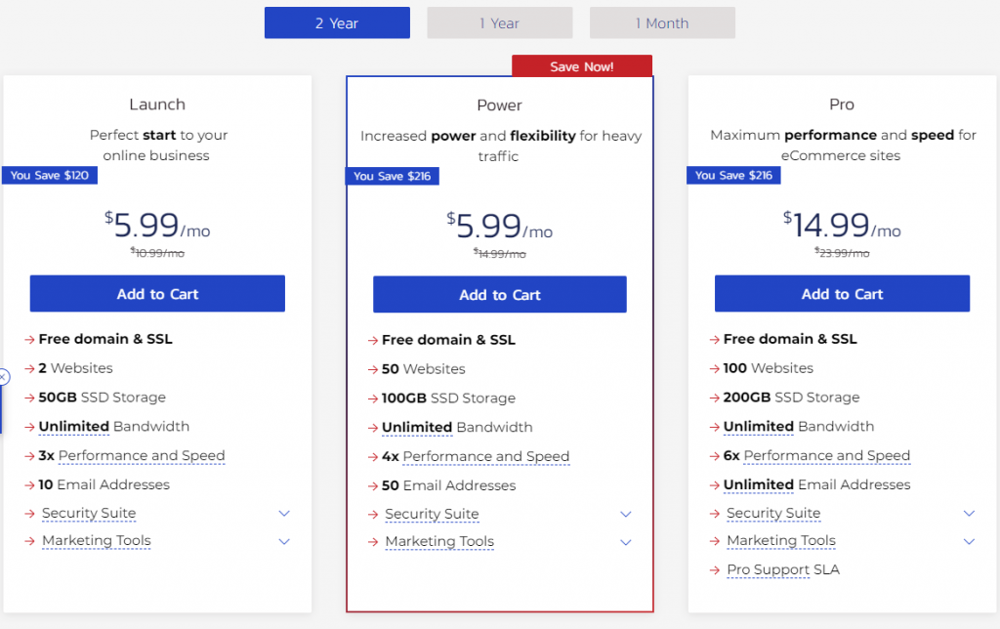This screenshot has width=1000, height=629.
Task: Expand Security Suite chevron in Launch plan
Action: point(284,513)
